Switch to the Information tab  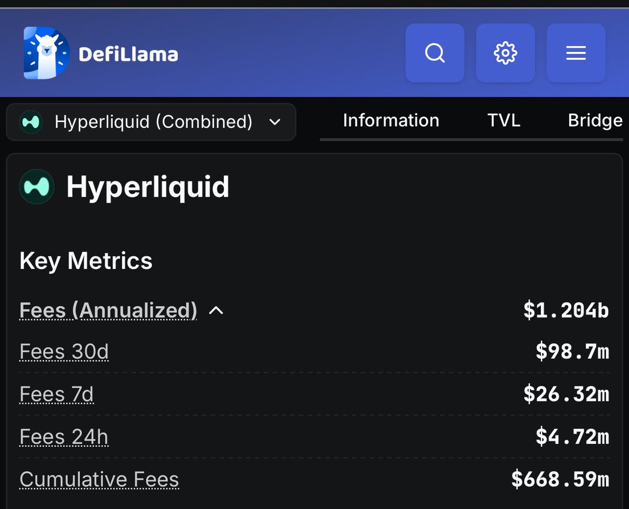tap(391, 121)
